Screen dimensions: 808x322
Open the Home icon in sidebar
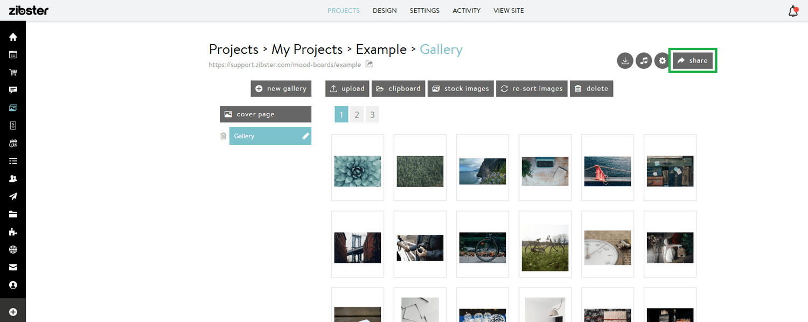tap(13, 37)
